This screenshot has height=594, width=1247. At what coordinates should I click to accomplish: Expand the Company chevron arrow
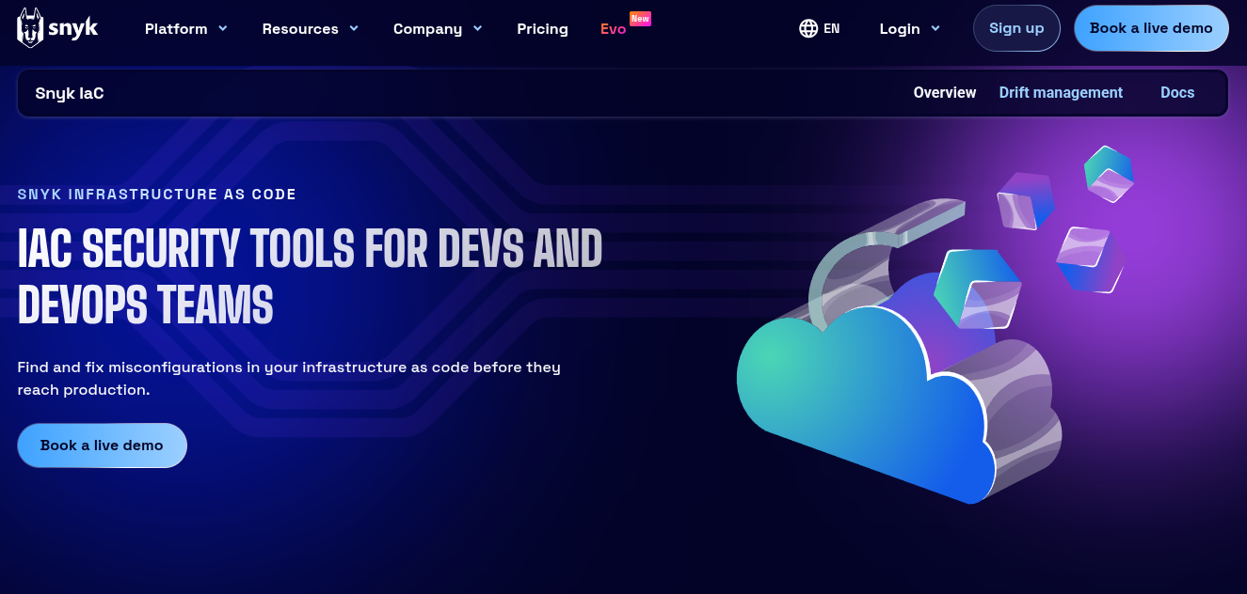pos(477,28)
